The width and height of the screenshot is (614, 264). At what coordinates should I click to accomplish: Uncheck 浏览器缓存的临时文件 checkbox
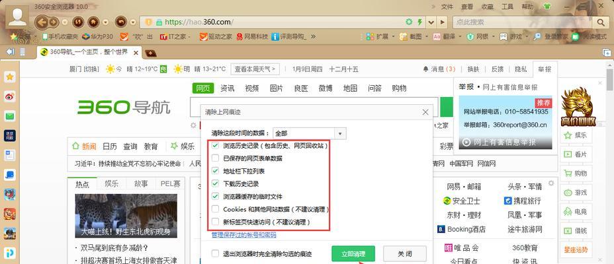pos(215,196)
